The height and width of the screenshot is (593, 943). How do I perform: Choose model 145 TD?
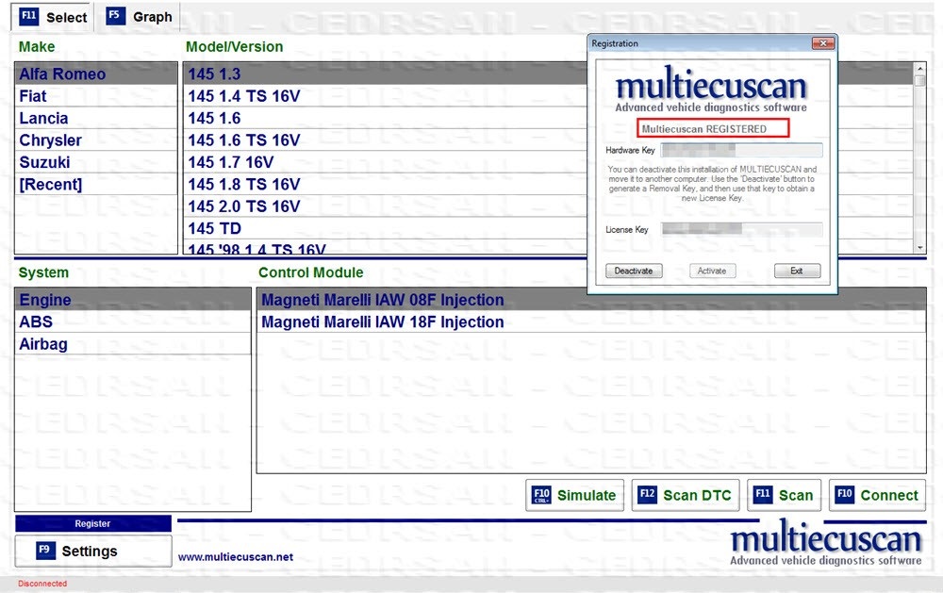click(x=385, y=228)
